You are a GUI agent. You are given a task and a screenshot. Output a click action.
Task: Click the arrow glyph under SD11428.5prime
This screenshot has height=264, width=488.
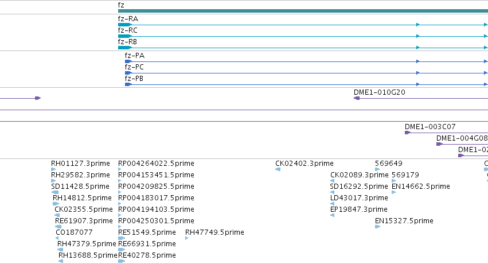coord(55,192)
